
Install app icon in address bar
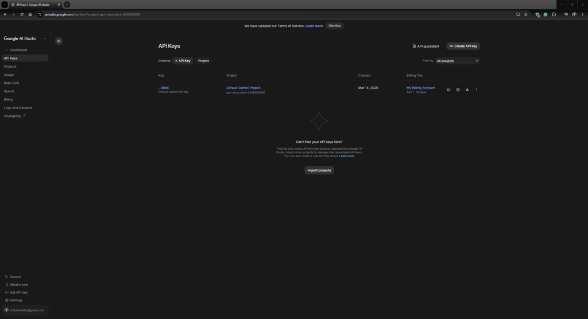click(518, 14)
